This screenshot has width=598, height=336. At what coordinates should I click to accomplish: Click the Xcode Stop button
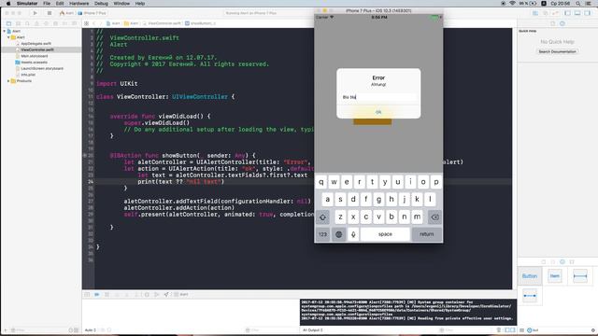[x=50, y=13]
